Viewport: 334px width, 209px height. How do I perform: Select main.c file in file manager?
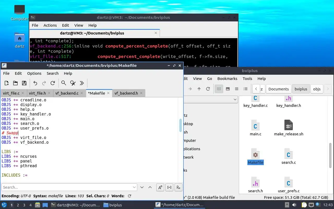point(255,128)
